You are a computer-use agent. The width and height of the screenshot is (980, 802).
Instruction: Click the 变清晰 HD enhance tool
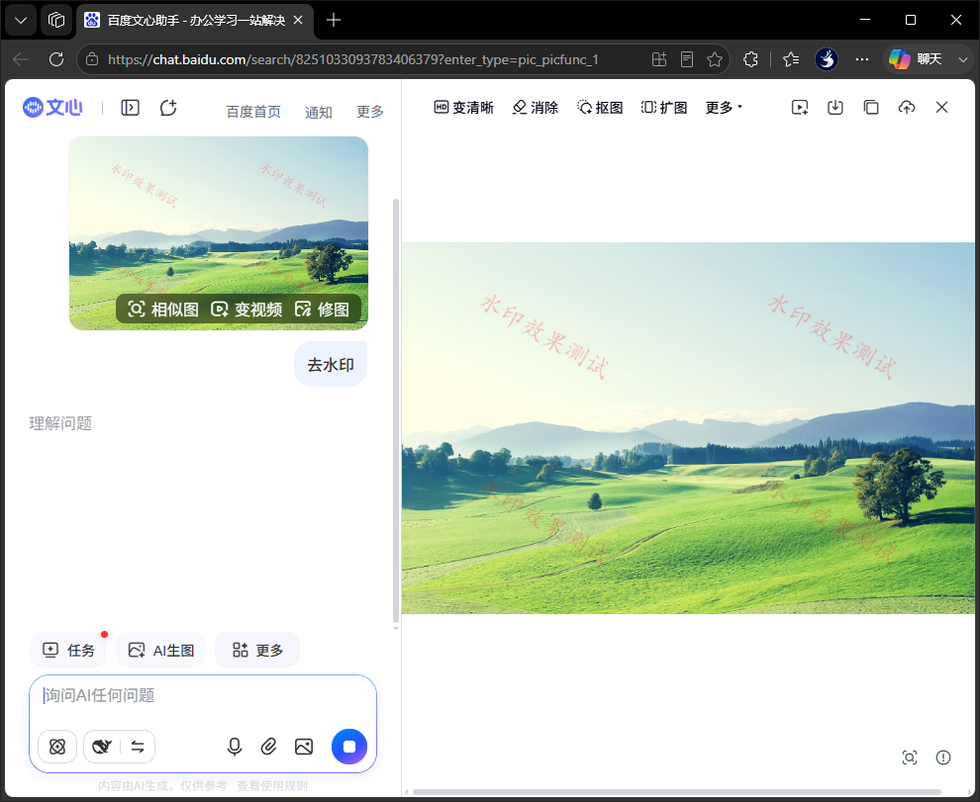[463, 108]
